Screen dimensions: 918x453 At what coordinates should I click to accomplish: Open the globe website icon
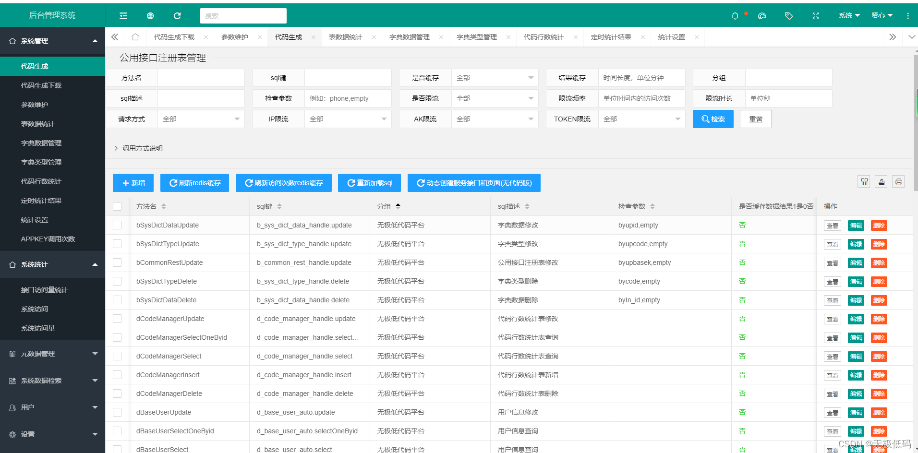coord(150,16)
